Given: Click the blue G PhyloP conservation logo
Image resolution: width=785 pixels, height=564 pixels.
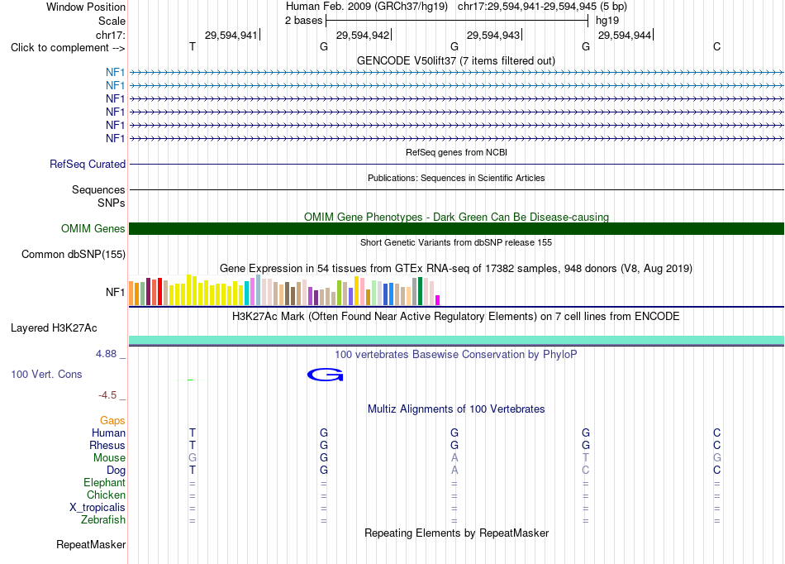Looking at the screenshot, I should click(x=325, y=375).
